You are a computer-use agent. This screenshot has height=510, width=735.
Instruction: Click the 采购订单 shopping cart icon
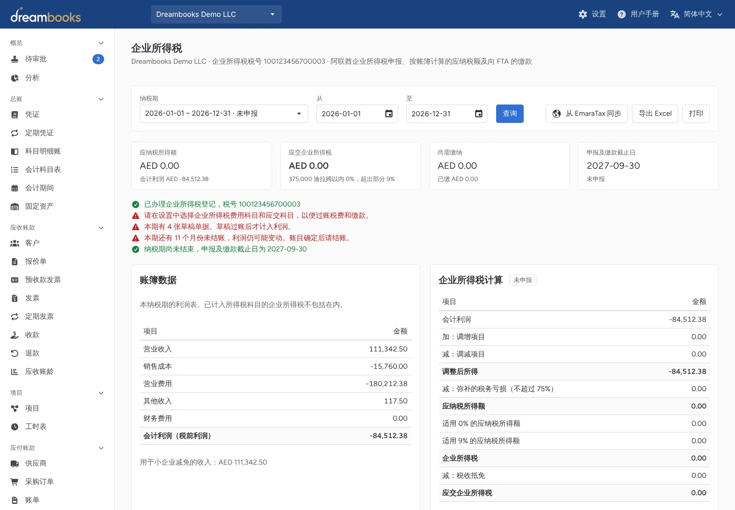tap(15, 482)
